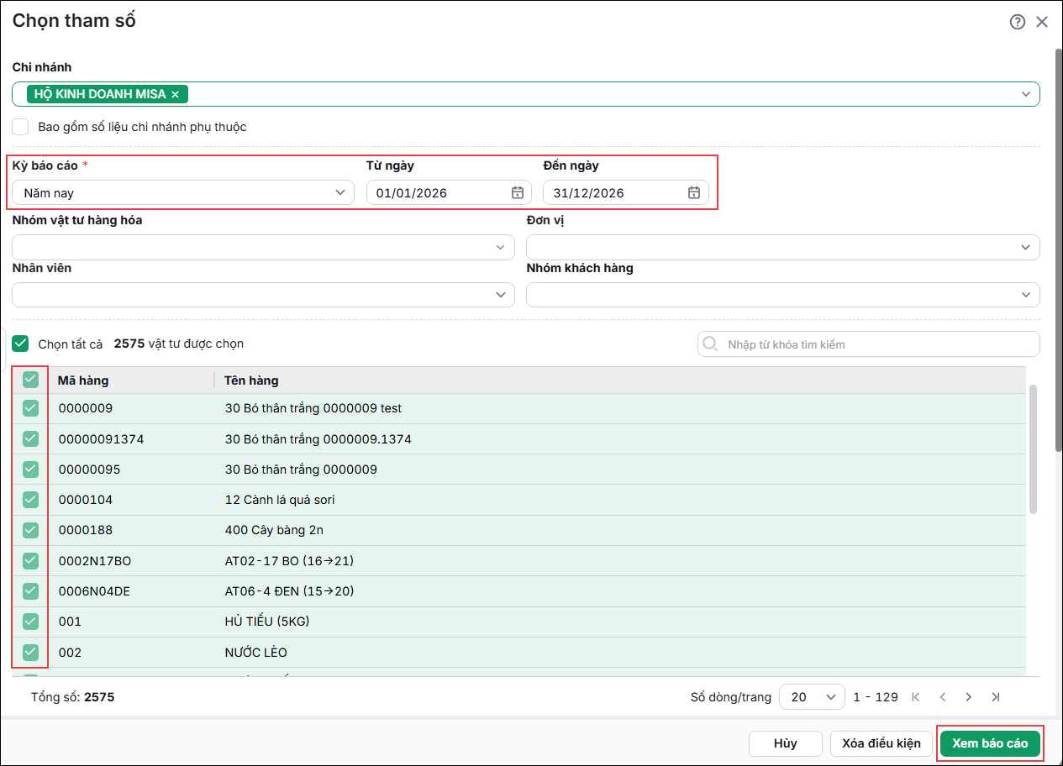The width and height of the screenshot is (1063, 766).
Task: Uncheck item 00000091374 row checkbox
Action: click(30, 438)
